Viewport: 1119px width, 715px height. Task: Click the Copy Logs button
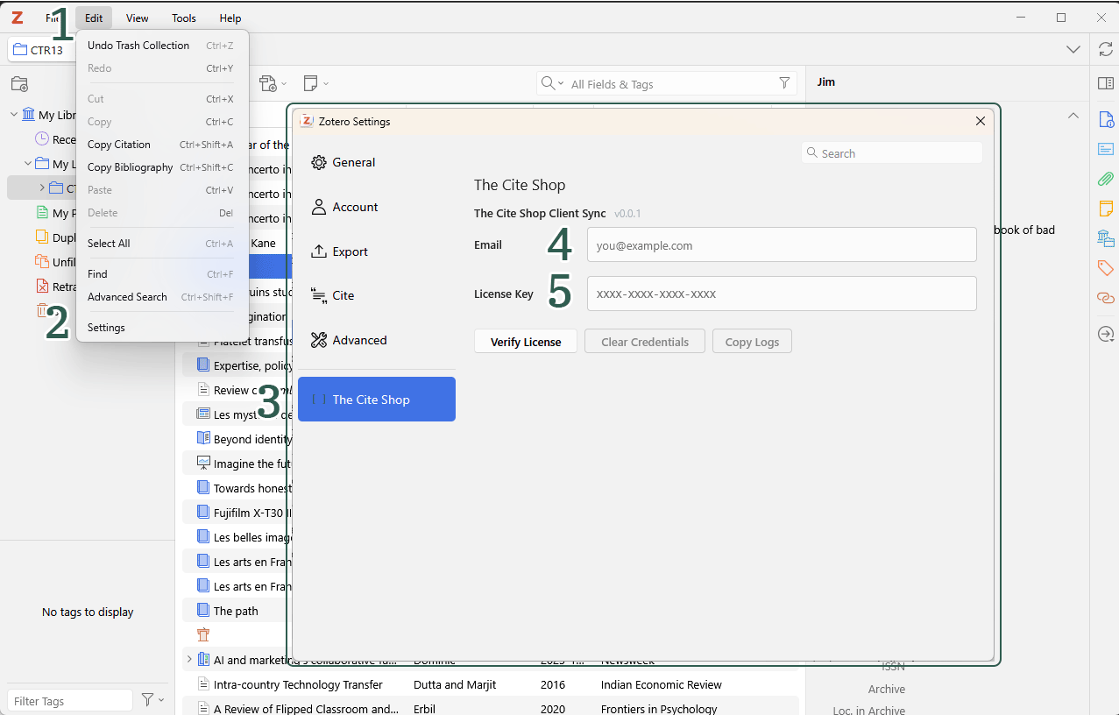coord(752,342)
